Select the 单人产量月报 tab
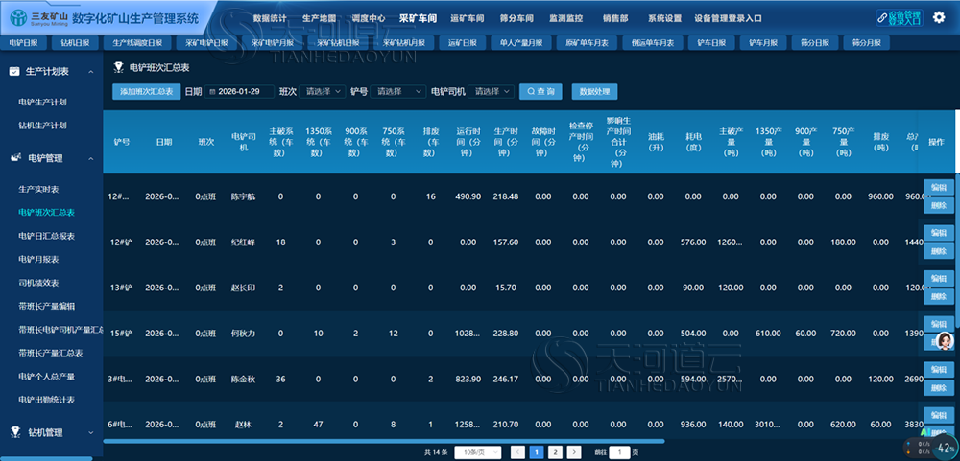Screen dimensions: 960x461 pyautogui.click(x=521, y=43)
